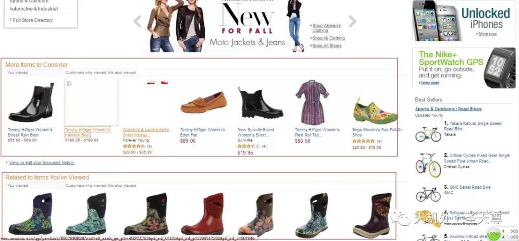
Task: Open the Bogs Women's Rue Pull-On Shoe link
Action: [x=377, y=132]
